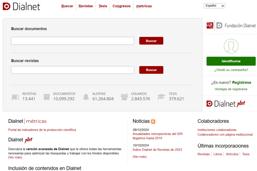Viewport: 257px width, 171px height.
Task: Click the Alertas bell icon
Action: point(86,97)
